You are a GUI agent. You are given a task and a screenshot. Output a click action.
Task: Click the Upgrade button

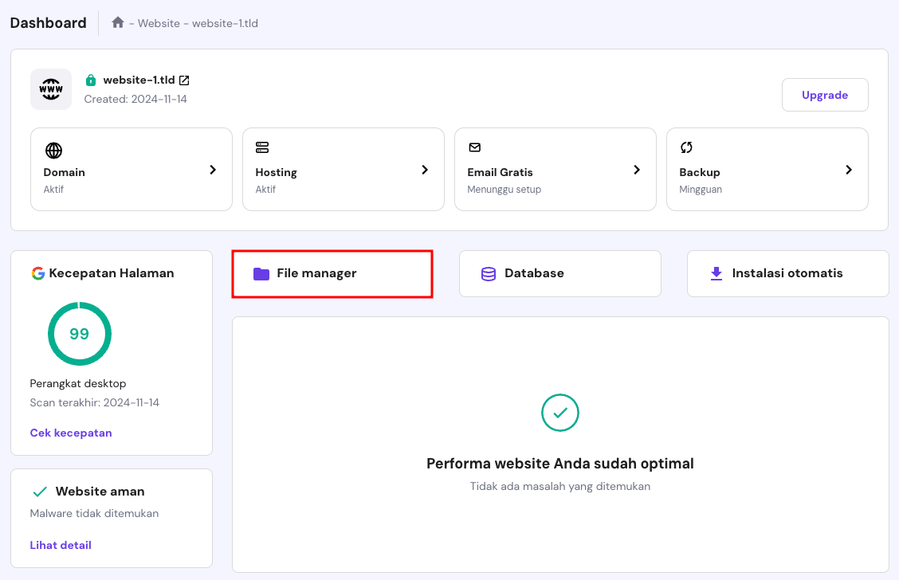tap(825, 94)
